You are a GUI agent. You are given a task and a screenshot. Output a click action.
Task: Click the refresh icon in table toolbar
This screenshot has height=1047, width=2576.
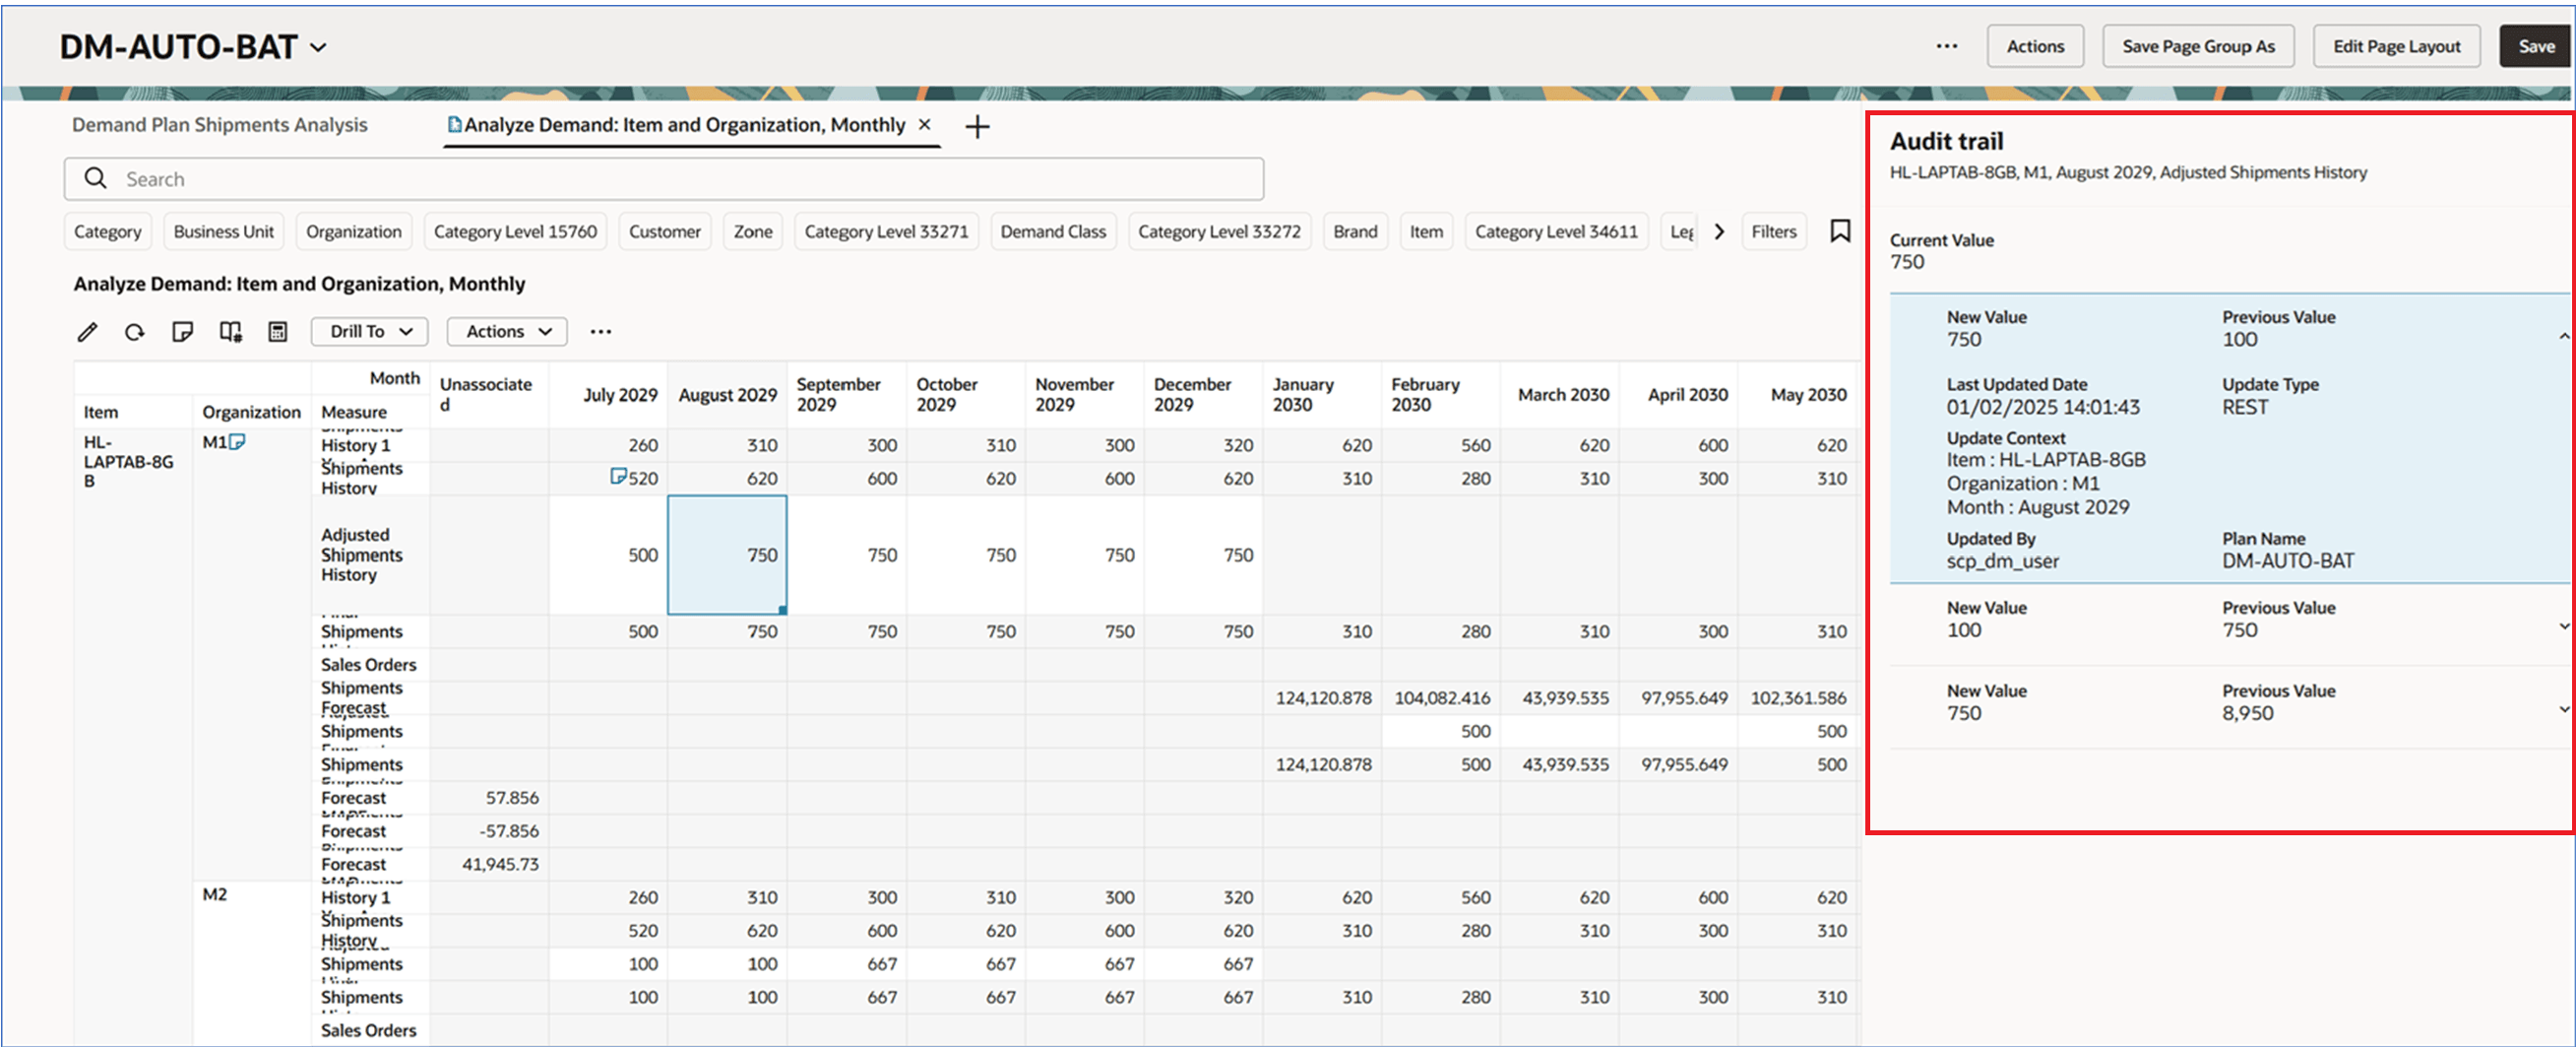[x=135, y=331]
